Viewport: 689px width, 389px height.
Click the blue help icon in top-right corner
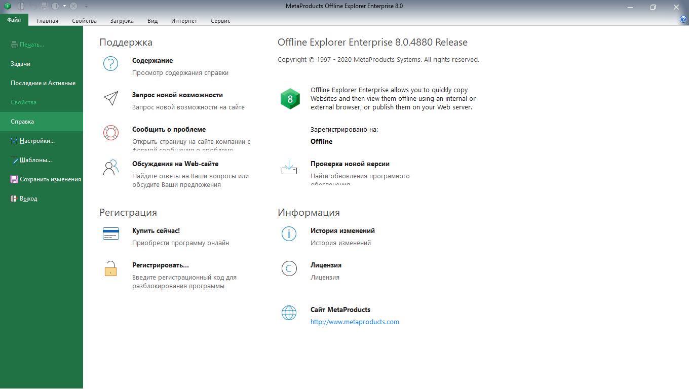[x=683, y=20]
